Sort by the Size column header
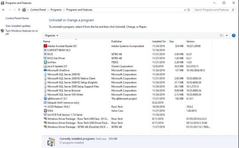Screen dimensions: 239x148 tap(177, 41)
